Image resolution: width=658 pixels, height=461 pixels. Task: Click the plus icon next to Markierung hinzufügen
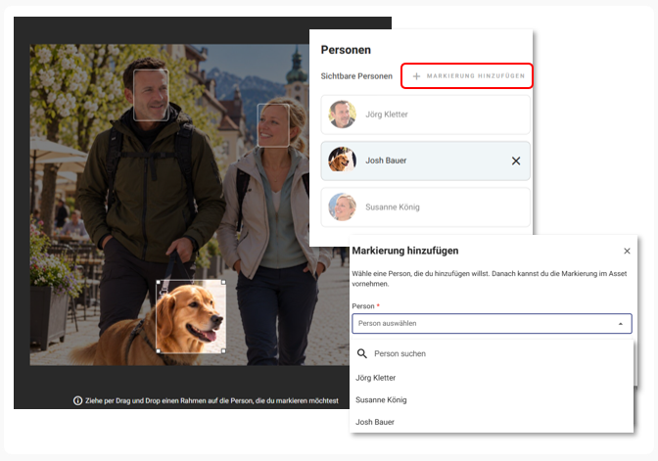[x=416, y=76]
